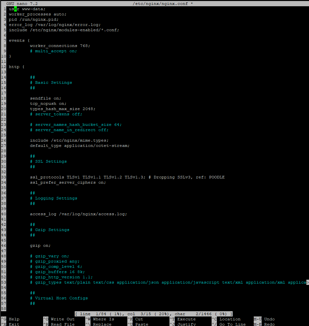Click the ssl_protocols directive line
309x326 pixels.
tap(88, 177)
